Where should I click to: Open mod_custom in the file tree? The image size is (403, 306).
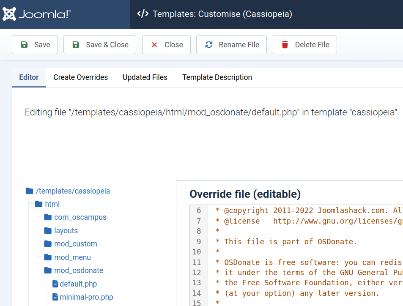click(75, 243)
